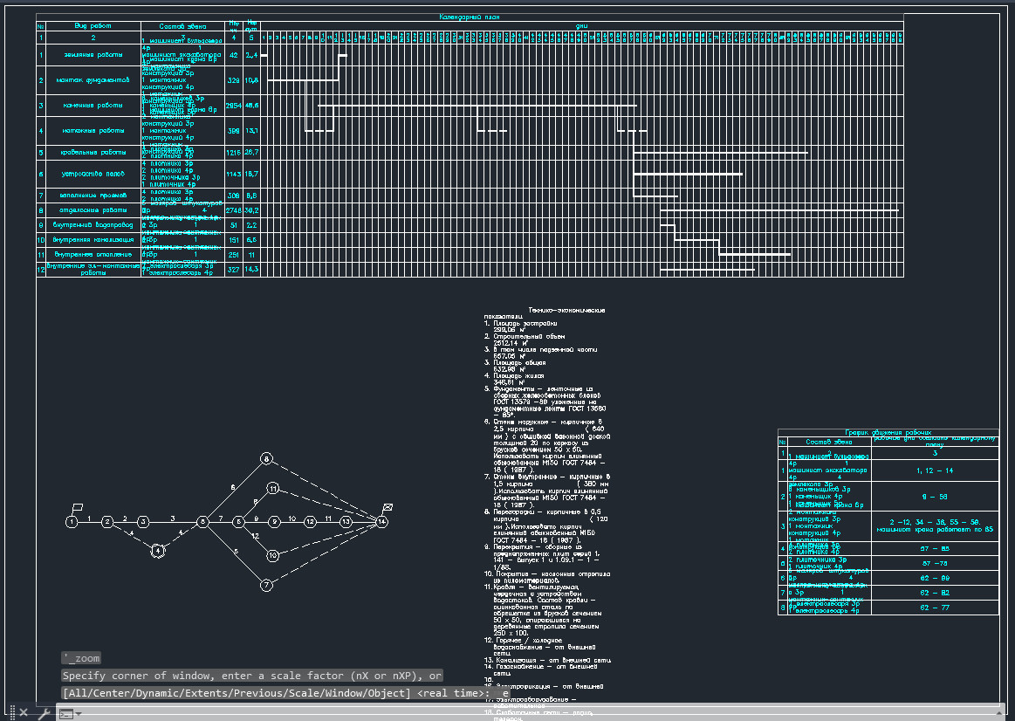
Task: Select the 'земляные работы' row label
Action: [93, 55]
